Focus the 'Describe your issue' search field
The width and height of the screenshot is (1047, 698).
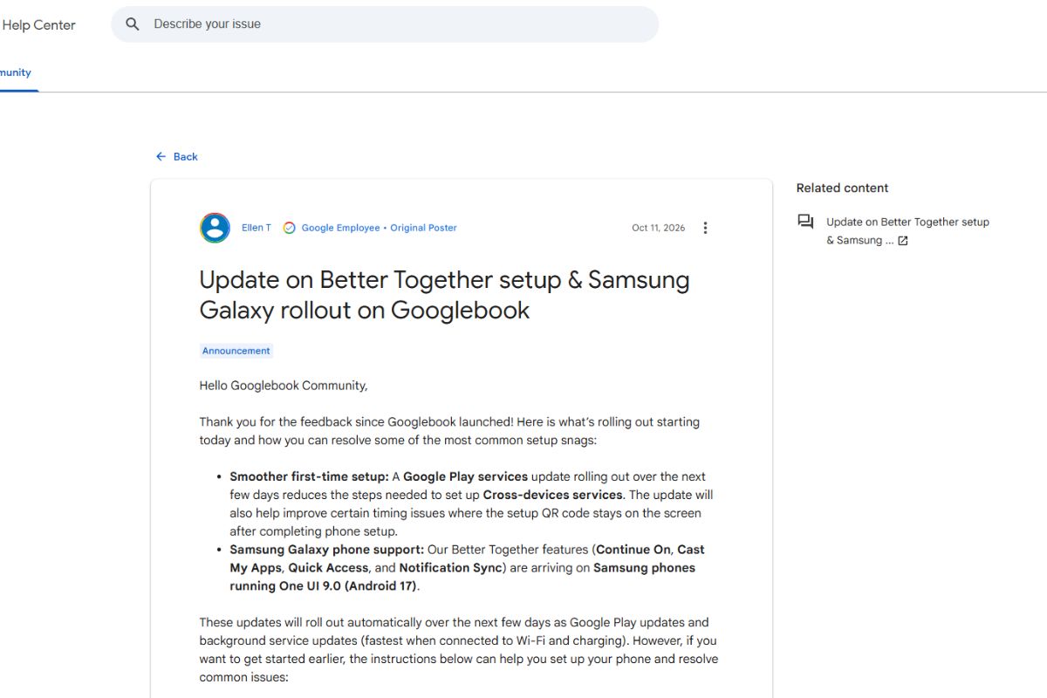click(x=385, y=24)
